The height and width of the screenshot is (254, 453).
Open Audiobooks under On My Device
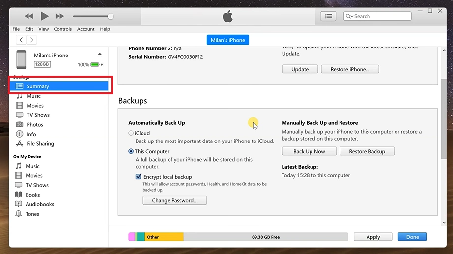point(40,204)
